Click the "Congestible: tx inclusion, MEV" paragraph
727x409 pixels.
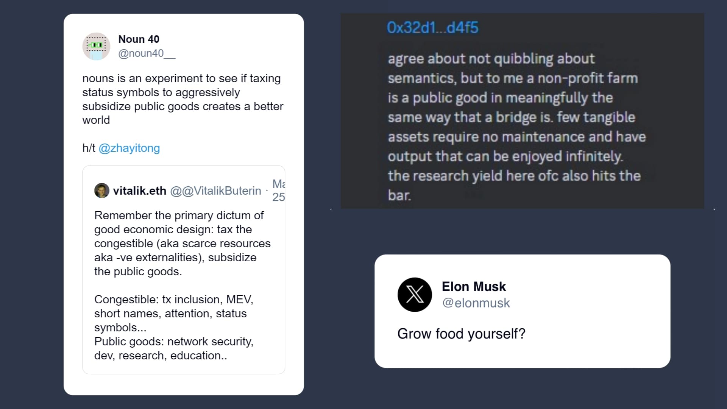tap(174, 313)
